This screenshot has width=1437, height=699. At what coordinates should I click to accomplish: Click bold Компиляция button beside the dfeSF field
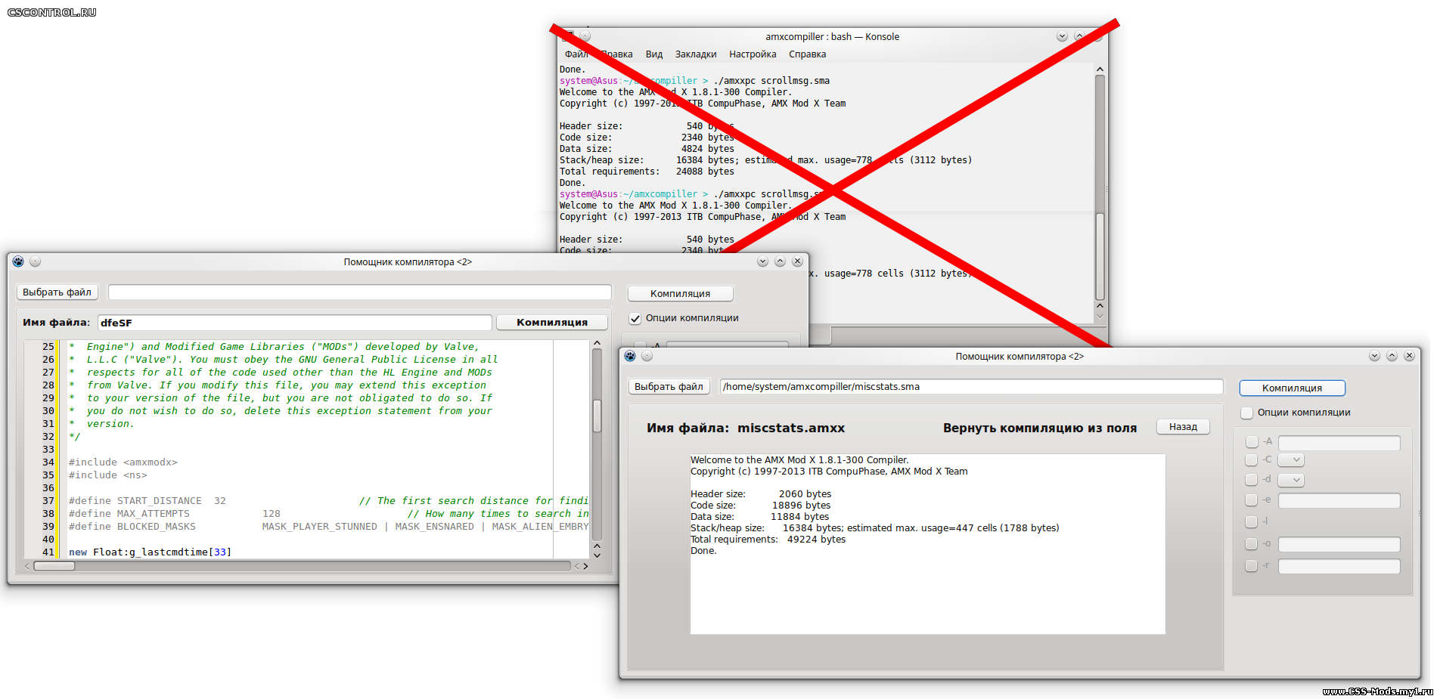pyautogui.click(x=552, y=323)
